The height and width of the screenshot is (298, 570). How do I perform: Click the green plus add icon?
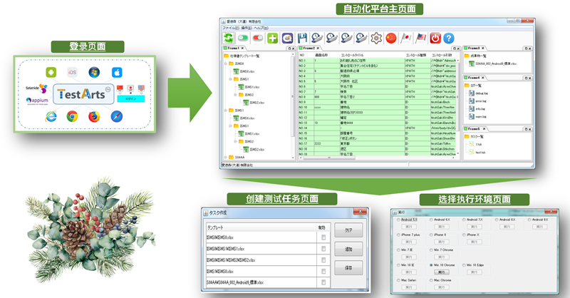click(x=271, y=37)
